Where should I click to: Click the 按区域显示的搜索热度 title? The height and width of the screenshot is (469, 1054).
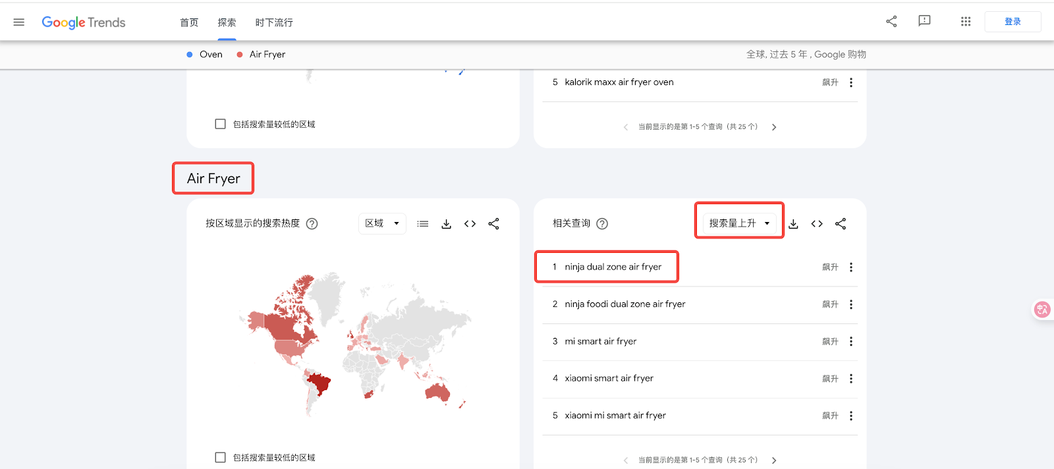(252, 223)
